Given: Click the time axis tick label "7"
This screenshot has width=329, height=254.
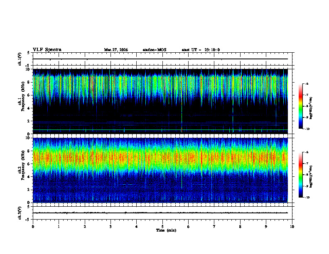Looking at the screenshot, I should [x=214, y=227].
